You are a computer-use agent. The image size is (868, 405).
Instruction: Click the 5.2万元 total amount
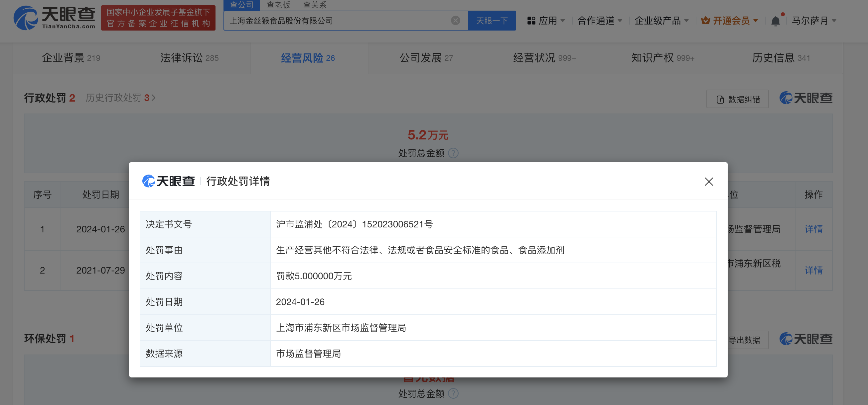click(428, 135)
